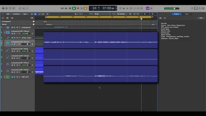The image size is (206, 116).
Task: Show the Smart Controls icon
Action: 20,8
